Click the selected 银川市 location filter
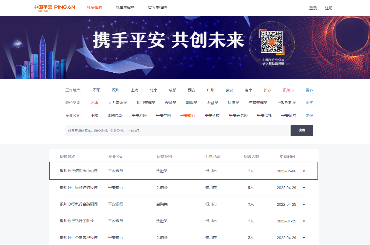Viewport: 370px width, 245px height. 288,90
